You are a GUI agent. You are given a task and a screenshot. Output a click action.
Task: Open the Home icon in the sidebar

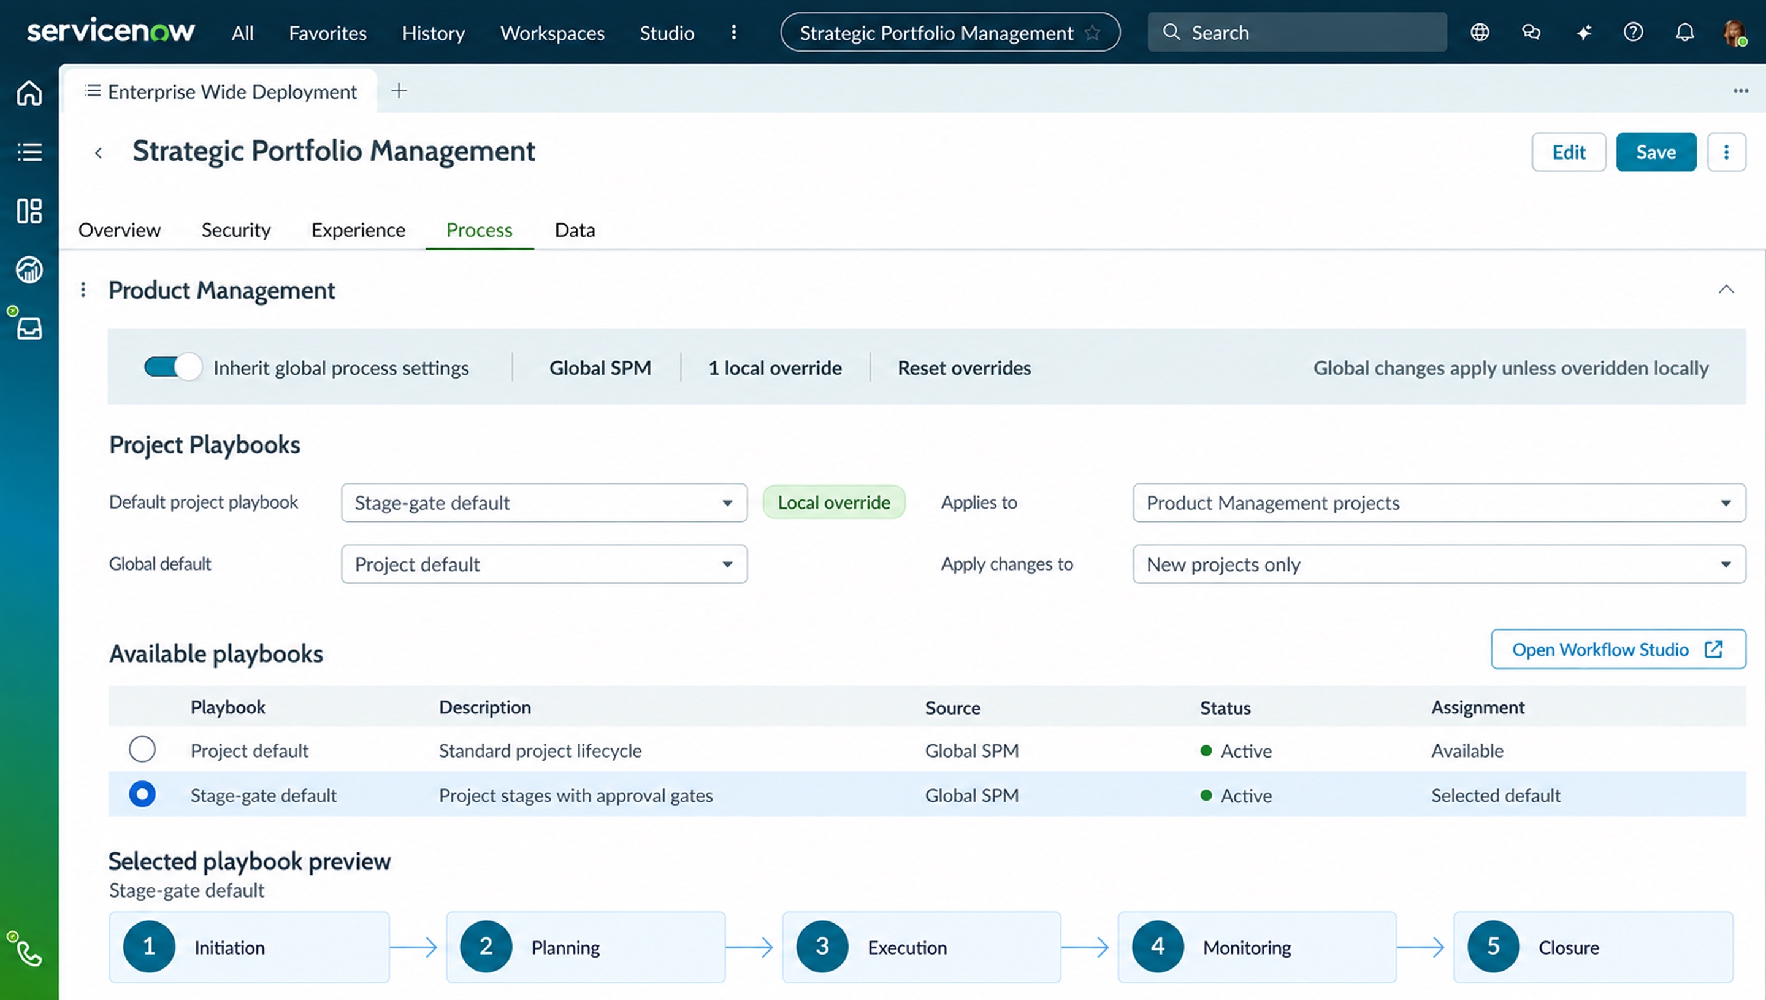[x=29, y=93]
